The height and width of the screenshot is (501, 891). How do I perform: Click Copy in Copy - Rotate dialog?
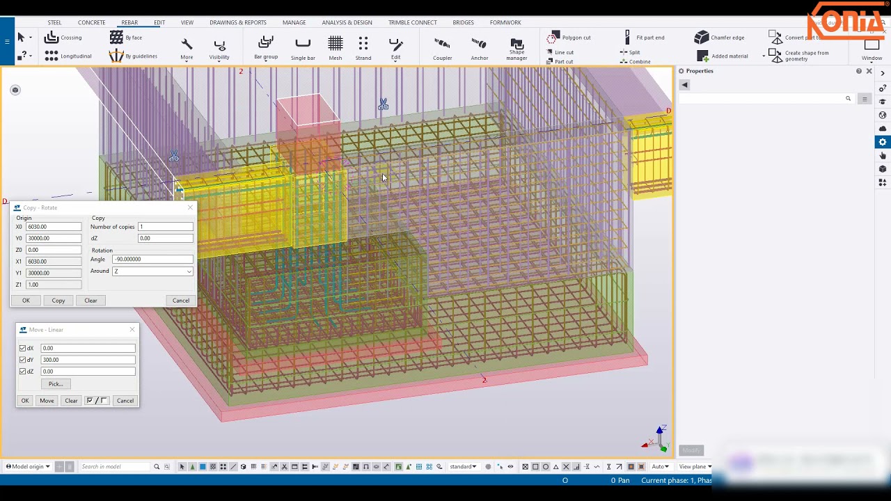click(x=58, y=301)
